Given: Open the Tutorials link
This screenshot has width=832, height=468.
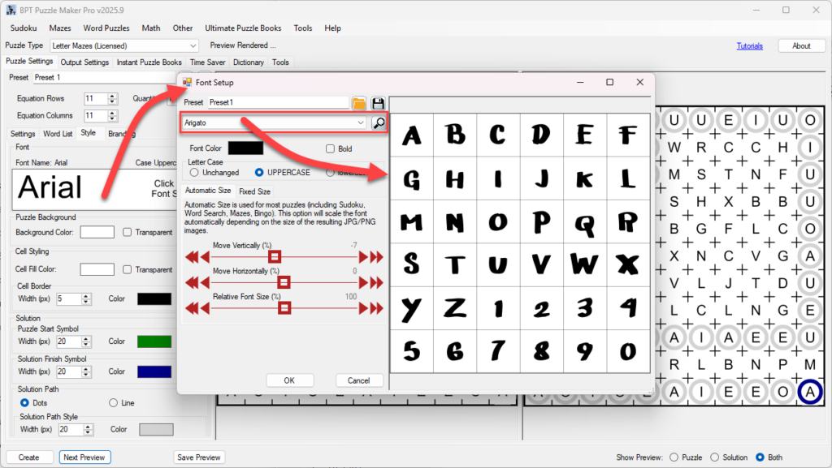Looking at the screenshot, I should click(x=749, y=46).
